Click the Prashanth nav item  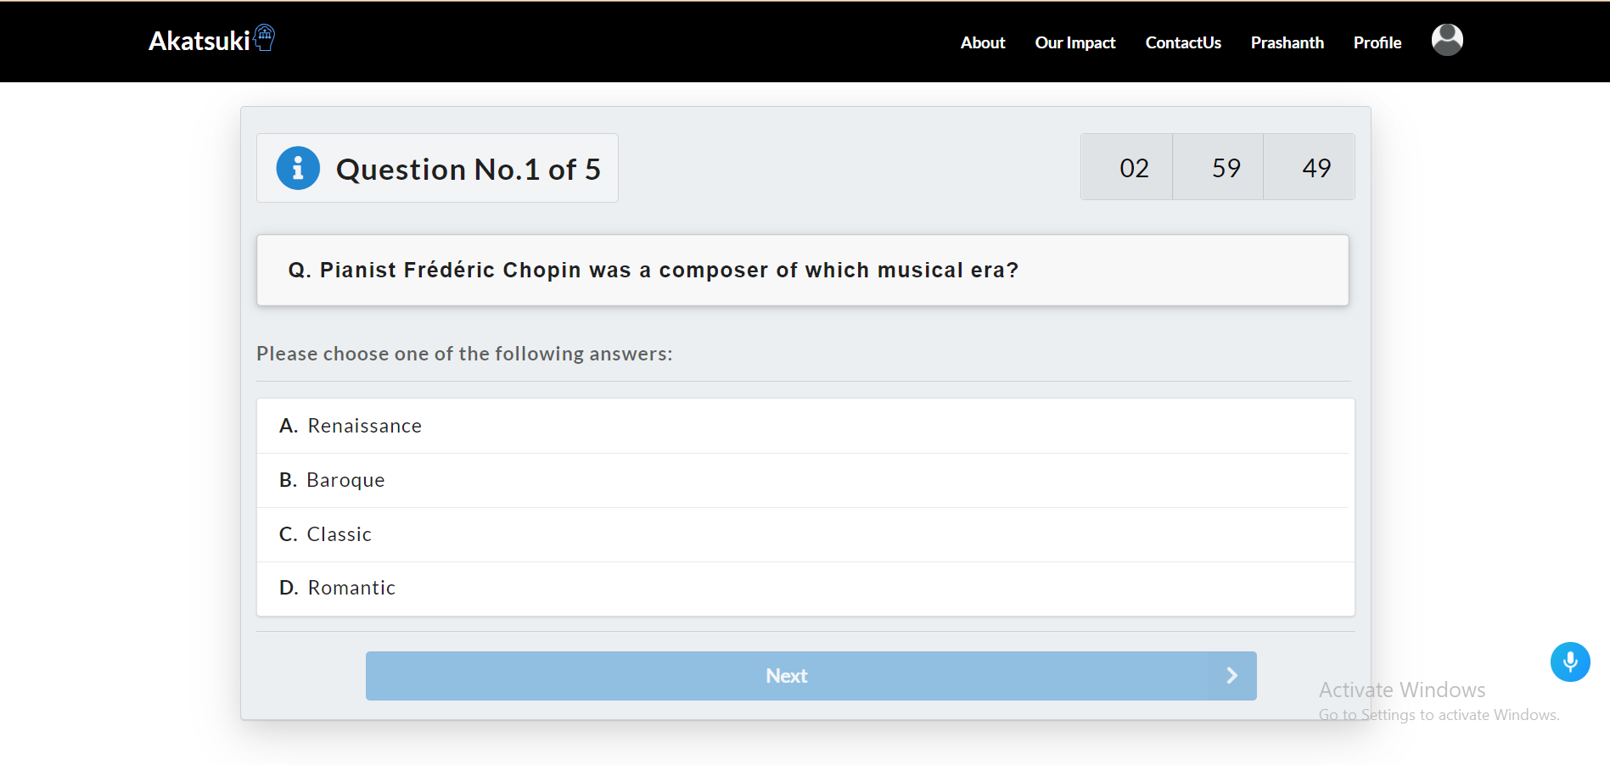[x=1287, y=42]
